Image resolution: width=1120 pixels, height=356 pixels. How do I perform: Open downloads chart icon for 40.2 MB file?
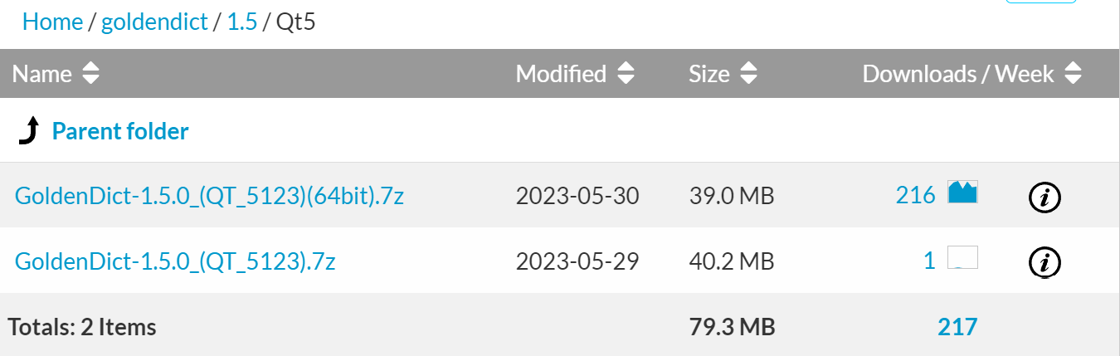pyautogui.click(x=962, y=259)
